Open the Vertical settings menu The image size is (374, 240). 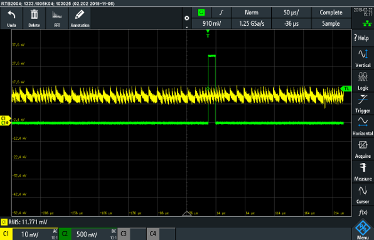[363, 58]
